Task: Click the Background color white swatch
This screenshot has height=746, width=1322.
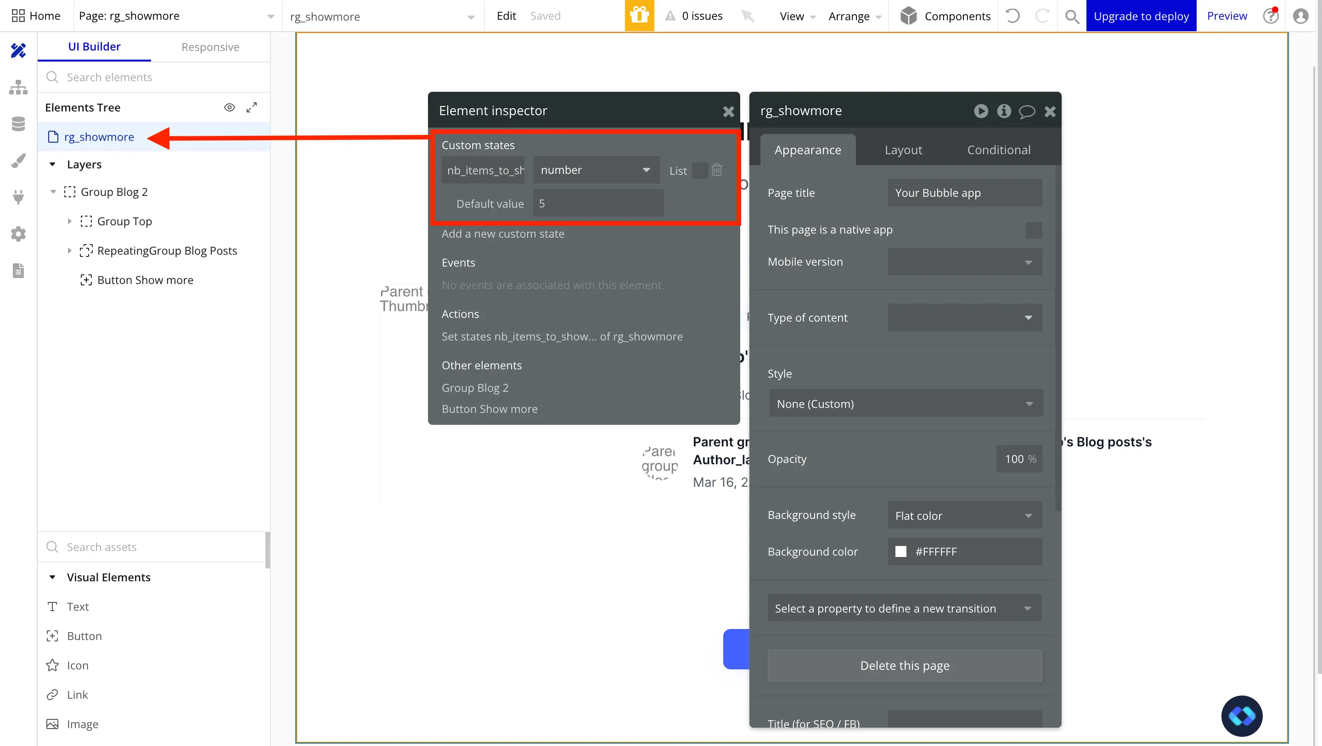Action: tap(900, 551)
